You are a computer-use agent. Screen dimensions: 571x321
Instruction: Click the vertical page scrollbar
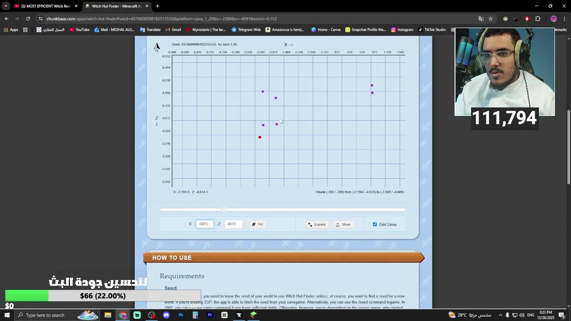point(568,147)
